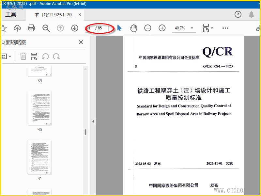Expand the page display options arrow

click(x=212, y=28)
